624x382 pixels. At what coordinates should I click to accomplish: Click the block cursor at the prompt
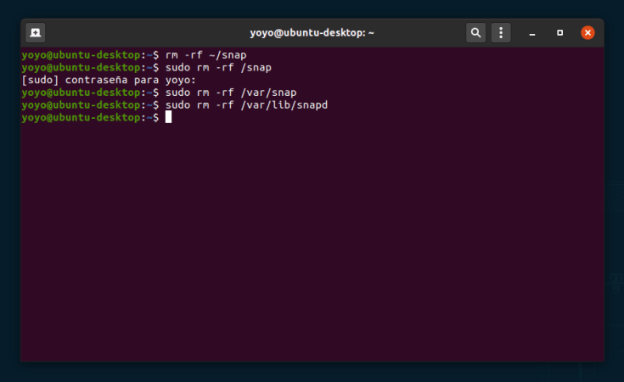[169, 117]
